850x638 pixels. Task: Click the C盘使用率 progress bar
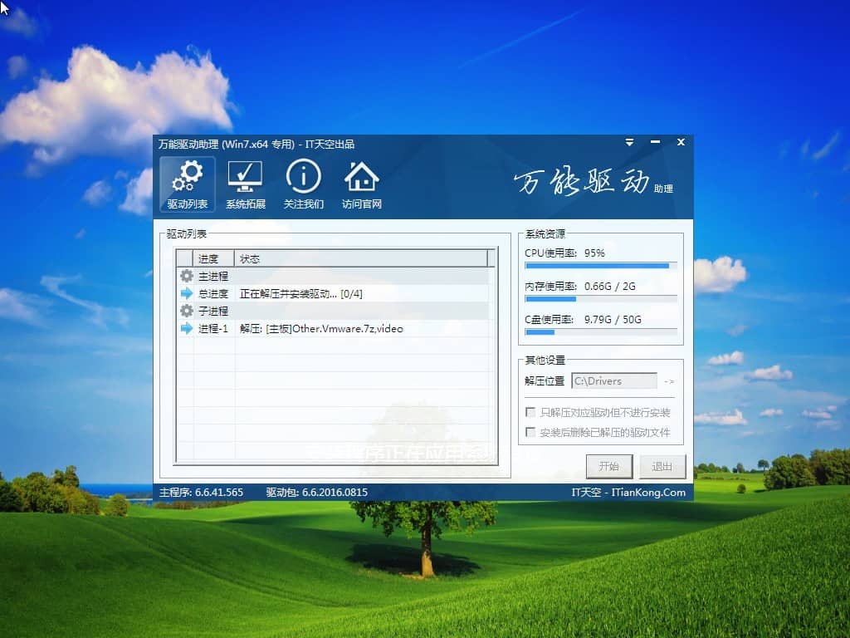click(601, 332)
